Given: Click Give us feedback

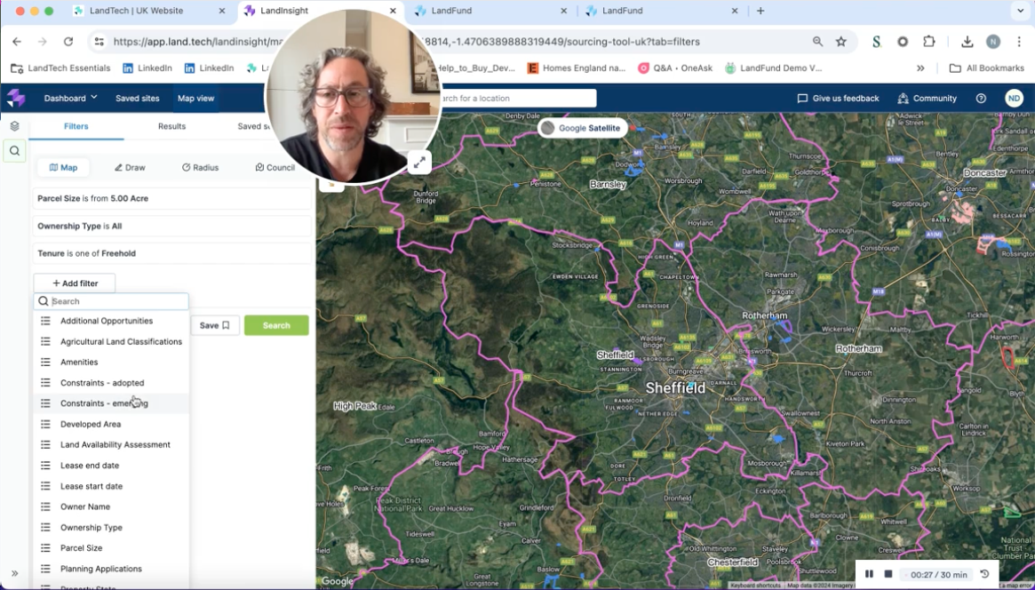Looking at the screenshot, I should coord(839,99).
